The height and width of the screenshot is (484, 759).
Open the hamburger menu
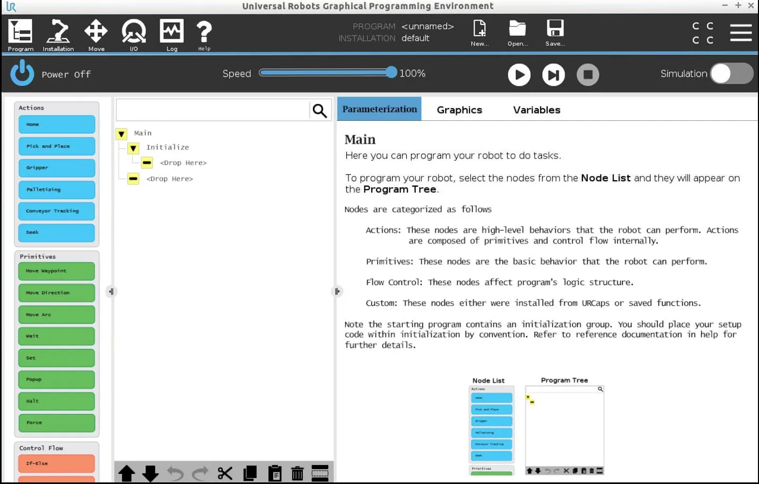[x=741, y=33]
